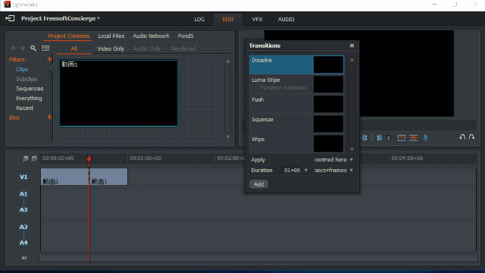Open the Local Files tab

click(111, 36)
